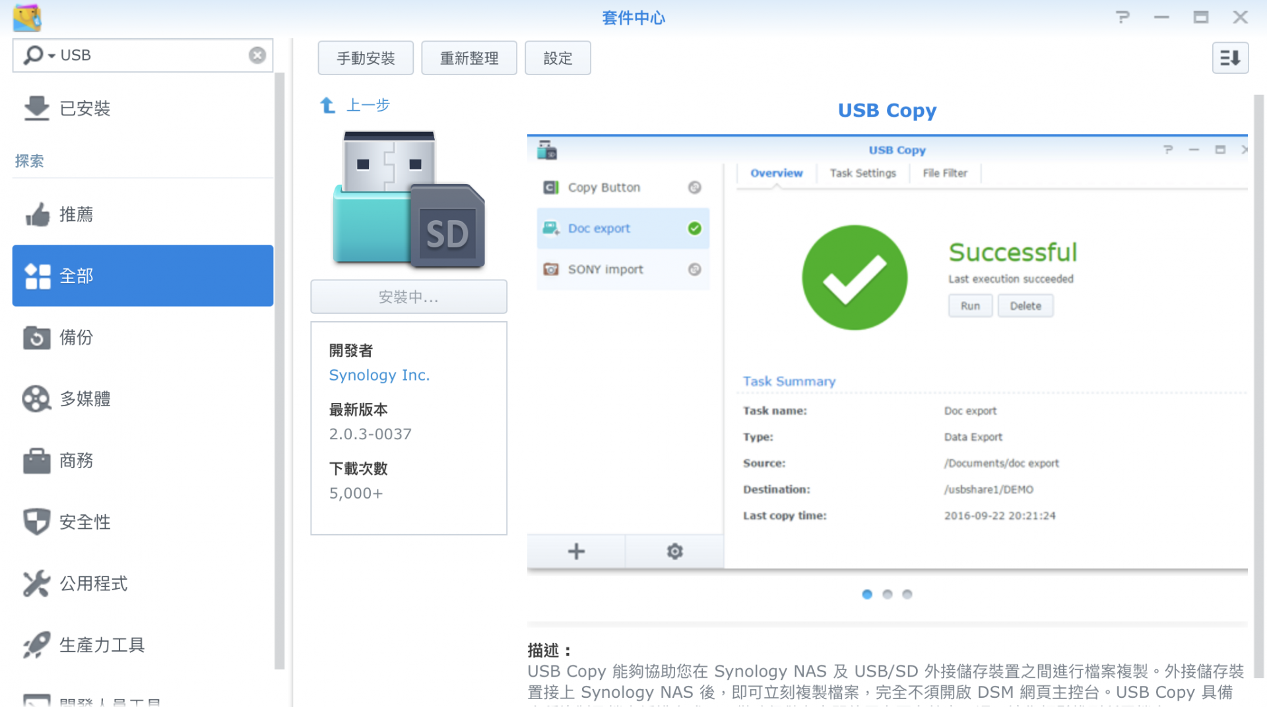Select the Recommended category thumbs-up icon
The height and width of the screenshot is (707, 1267).
(x=37, y=214)
